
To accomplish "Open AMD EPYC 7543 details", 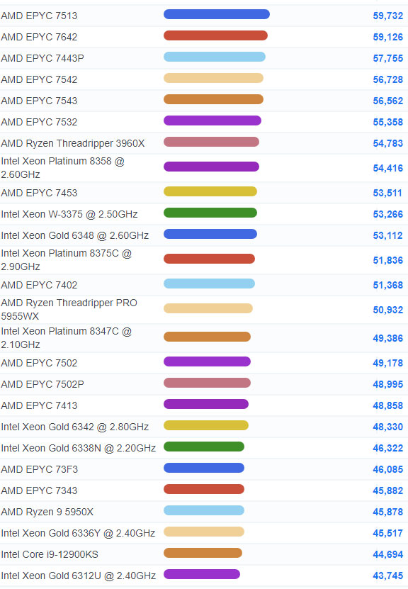I will 39,101.
